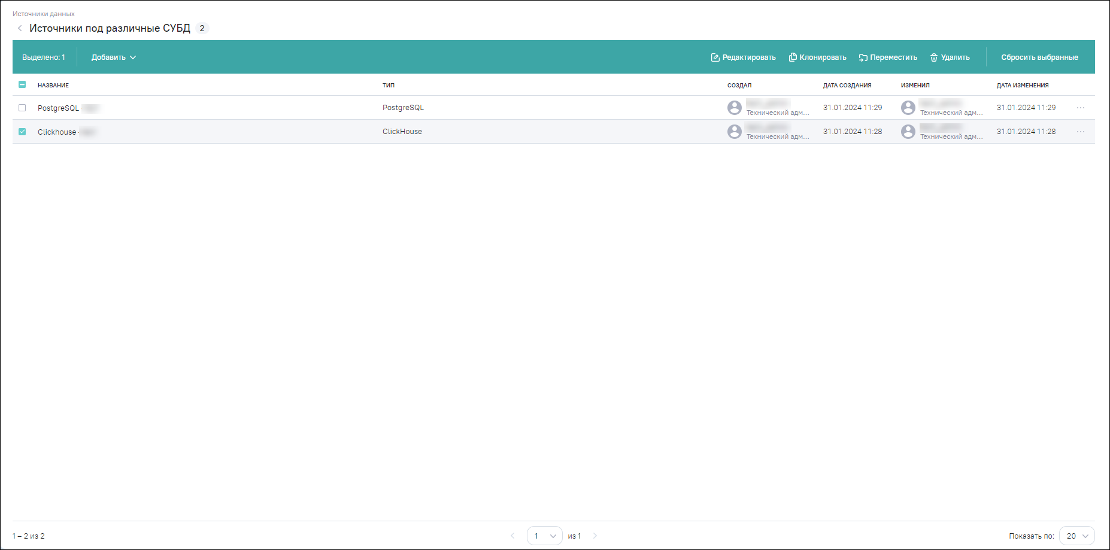Image resolution: width=1110 pixels, height=550 pixels.
Task: Sort by the НАЗВАНИЕ column header
Action: (x=53, y=85)
